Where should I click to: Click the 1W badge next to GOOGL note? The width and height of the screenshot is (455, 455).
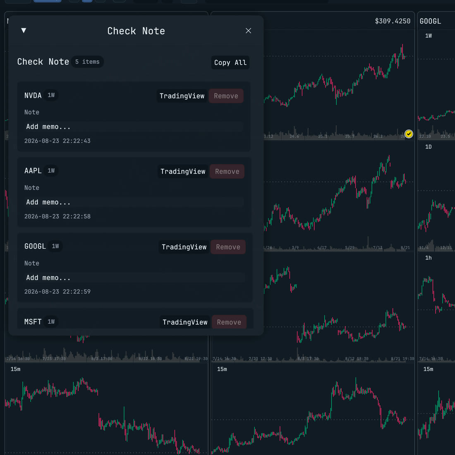55,246
